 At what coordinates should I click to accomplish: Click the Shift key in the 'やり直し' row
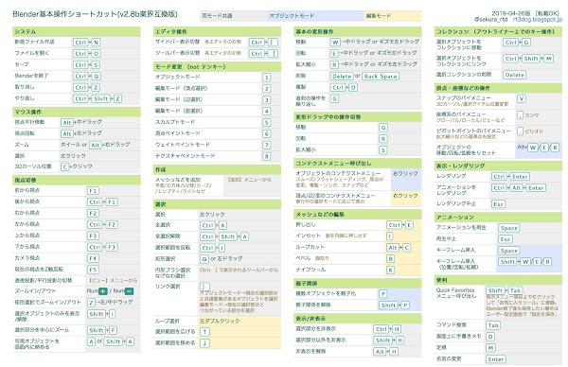[100, 98]
